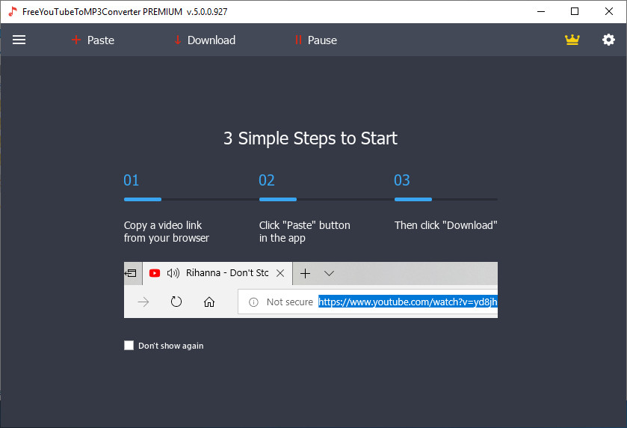
Task: Tick the Don't show again checkbox
Action: (x=129, y=345)
